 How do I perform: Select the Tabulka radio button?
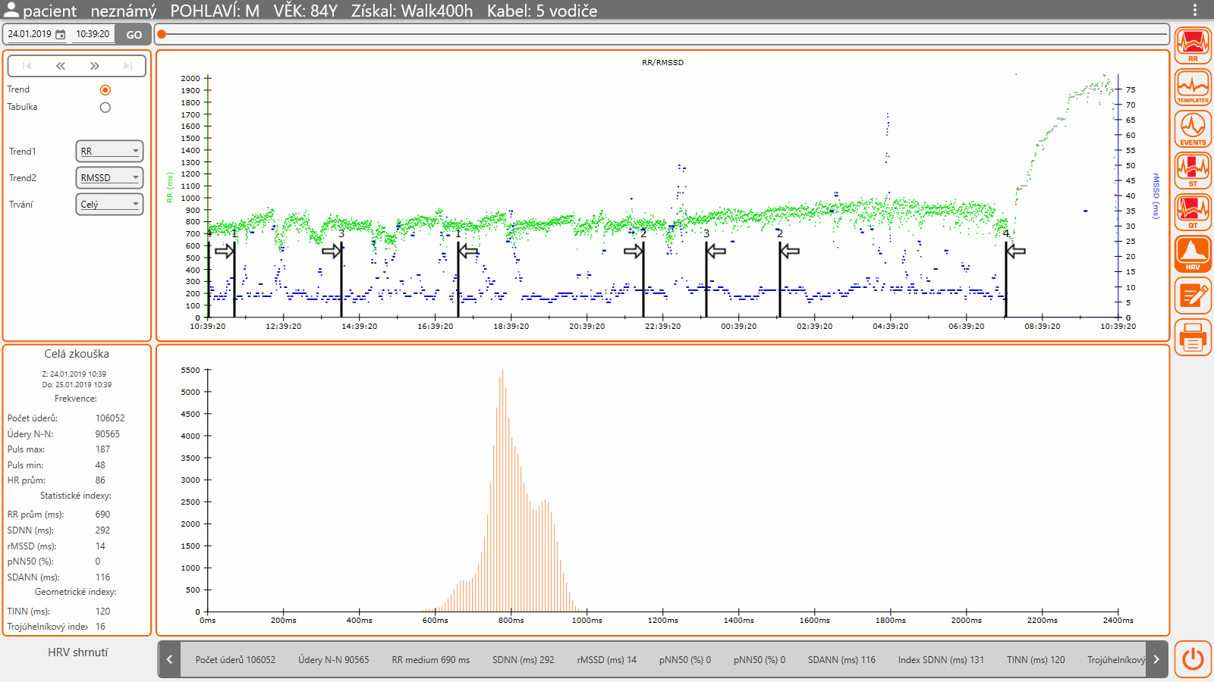tap(105, 108)
